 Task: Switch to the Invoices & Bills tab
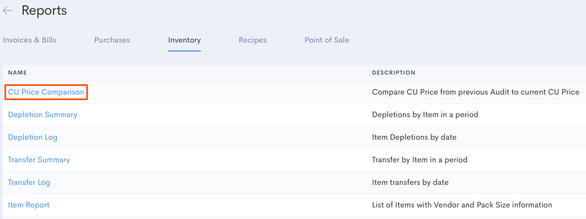[29, 40]
